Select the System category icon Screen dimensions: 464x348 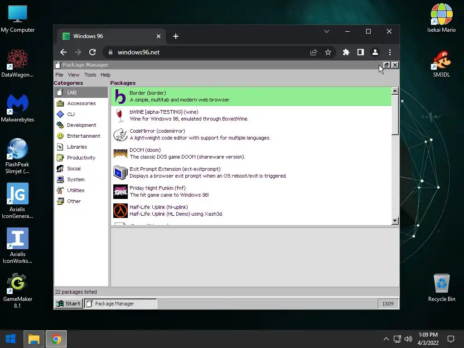tap(60, 179)
